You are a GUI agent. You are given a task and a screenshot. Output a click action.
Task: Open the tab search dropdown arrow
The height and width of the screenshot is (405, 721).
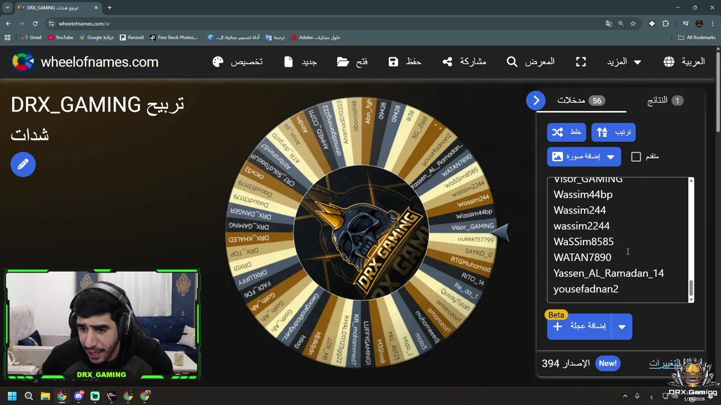pyautogui.click(x=7, y=8)
